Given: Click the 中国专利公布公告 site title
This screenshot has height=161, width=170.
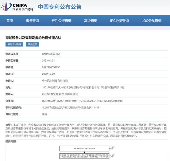Looking at the screenshot, I should click(x=60, y=7).
